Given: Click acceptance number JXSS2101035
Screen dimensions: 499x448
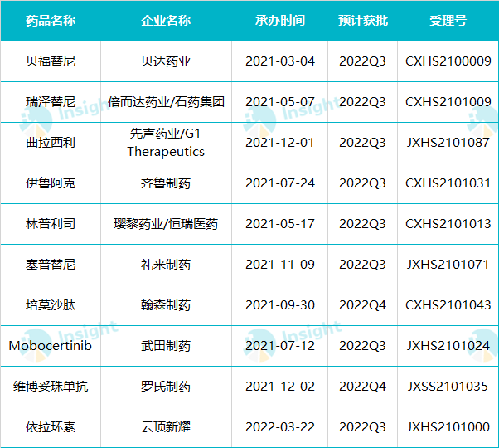Looking at the screenshot, I should pyautogui.click(x=448, y=387).
